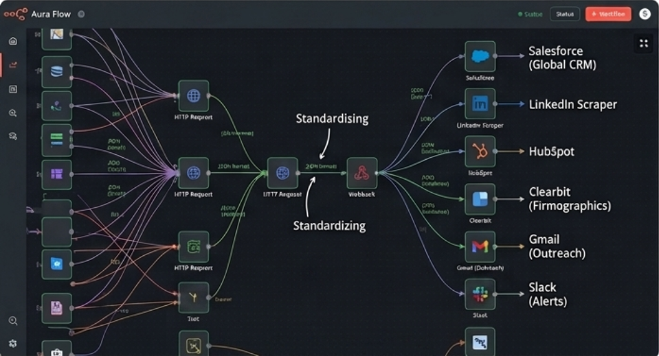Viewport: 659px width, 356px height.
Task: Open the linked chat icon in sidebar
Action: pos(13,137)
